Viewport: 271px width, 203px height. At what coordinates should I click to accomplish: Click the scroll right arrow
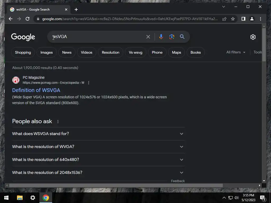pos(259,185)
